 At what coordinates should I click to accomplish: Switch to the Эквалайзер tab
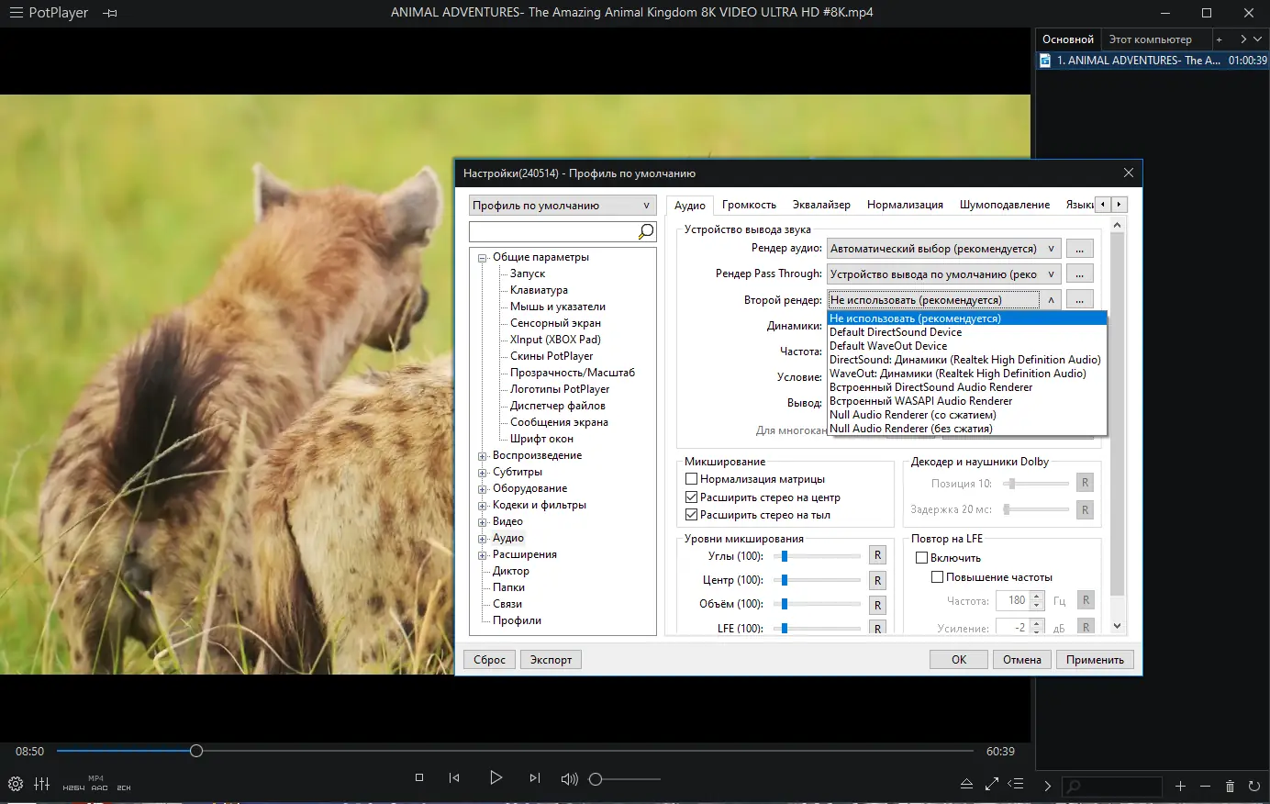tap(821, 205)
